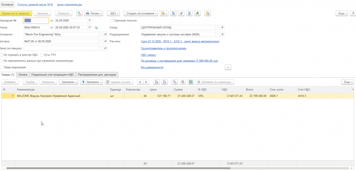Open the Склад record with its open button
The width and height of the screenshot is (356, 170).
(222, 27)
